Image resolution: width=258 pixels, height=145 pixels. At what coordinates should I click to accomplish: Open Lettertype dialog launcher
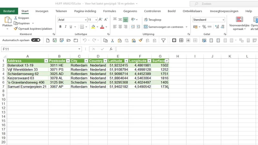[x=108, y=34]
